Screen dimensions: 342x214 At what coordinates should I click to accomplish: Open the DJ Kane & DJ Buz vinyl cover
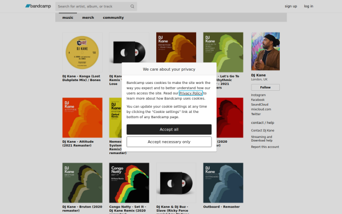[176, 183]
